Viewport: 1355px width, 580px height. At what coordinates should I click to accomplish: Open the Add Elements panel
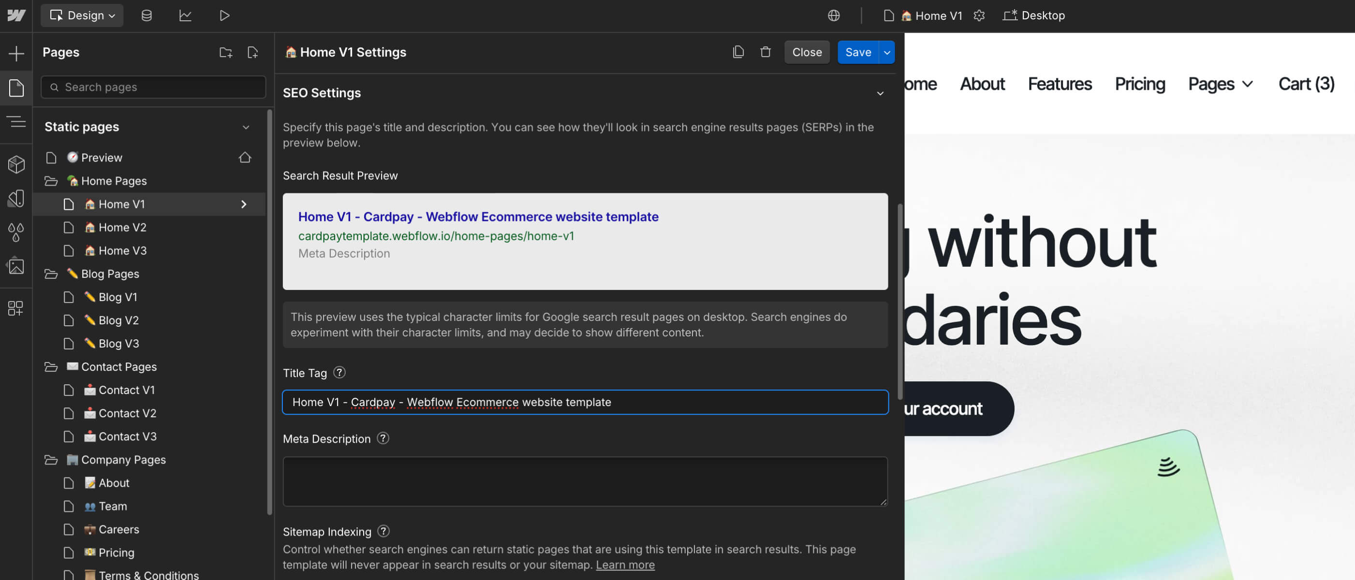[16, 53]
